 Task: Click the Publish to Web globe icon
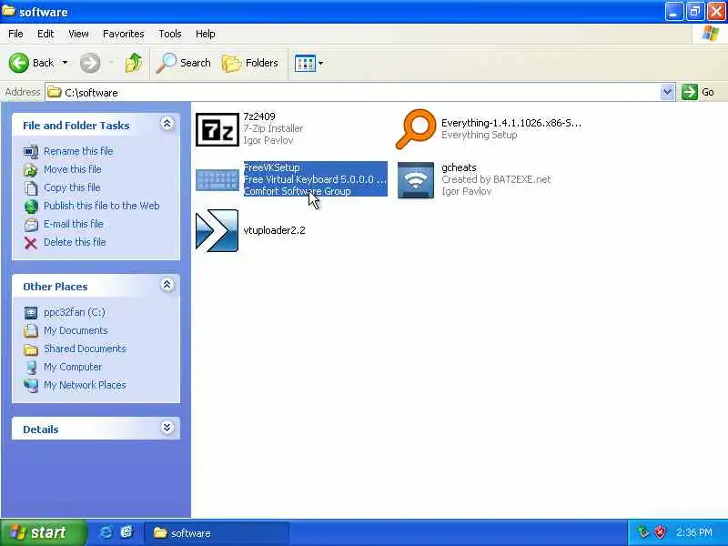pyautogui.click(x=31, y=207)
